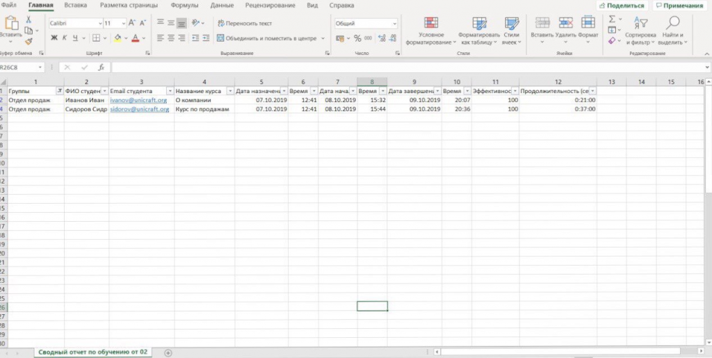Image resolution: width=712 pixels, height=358 pixels.
Task: Click Объединить и поместить в центре
Action: (266, 38)
